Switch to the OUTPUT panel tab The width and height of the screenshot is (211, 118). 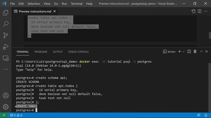coord(58,52)
